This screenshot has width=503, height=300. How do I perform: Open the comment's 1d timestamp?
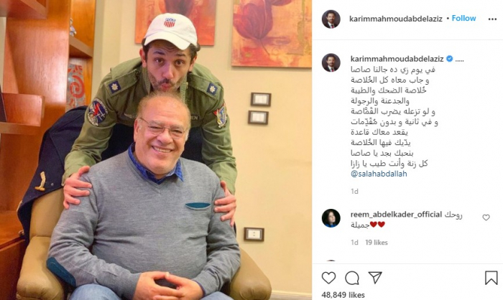354,243
